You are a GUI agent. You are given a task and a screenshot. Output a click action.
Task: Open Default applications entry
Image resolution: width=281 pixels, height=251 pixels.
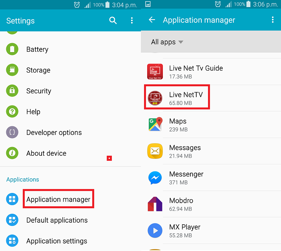(70, 220)
